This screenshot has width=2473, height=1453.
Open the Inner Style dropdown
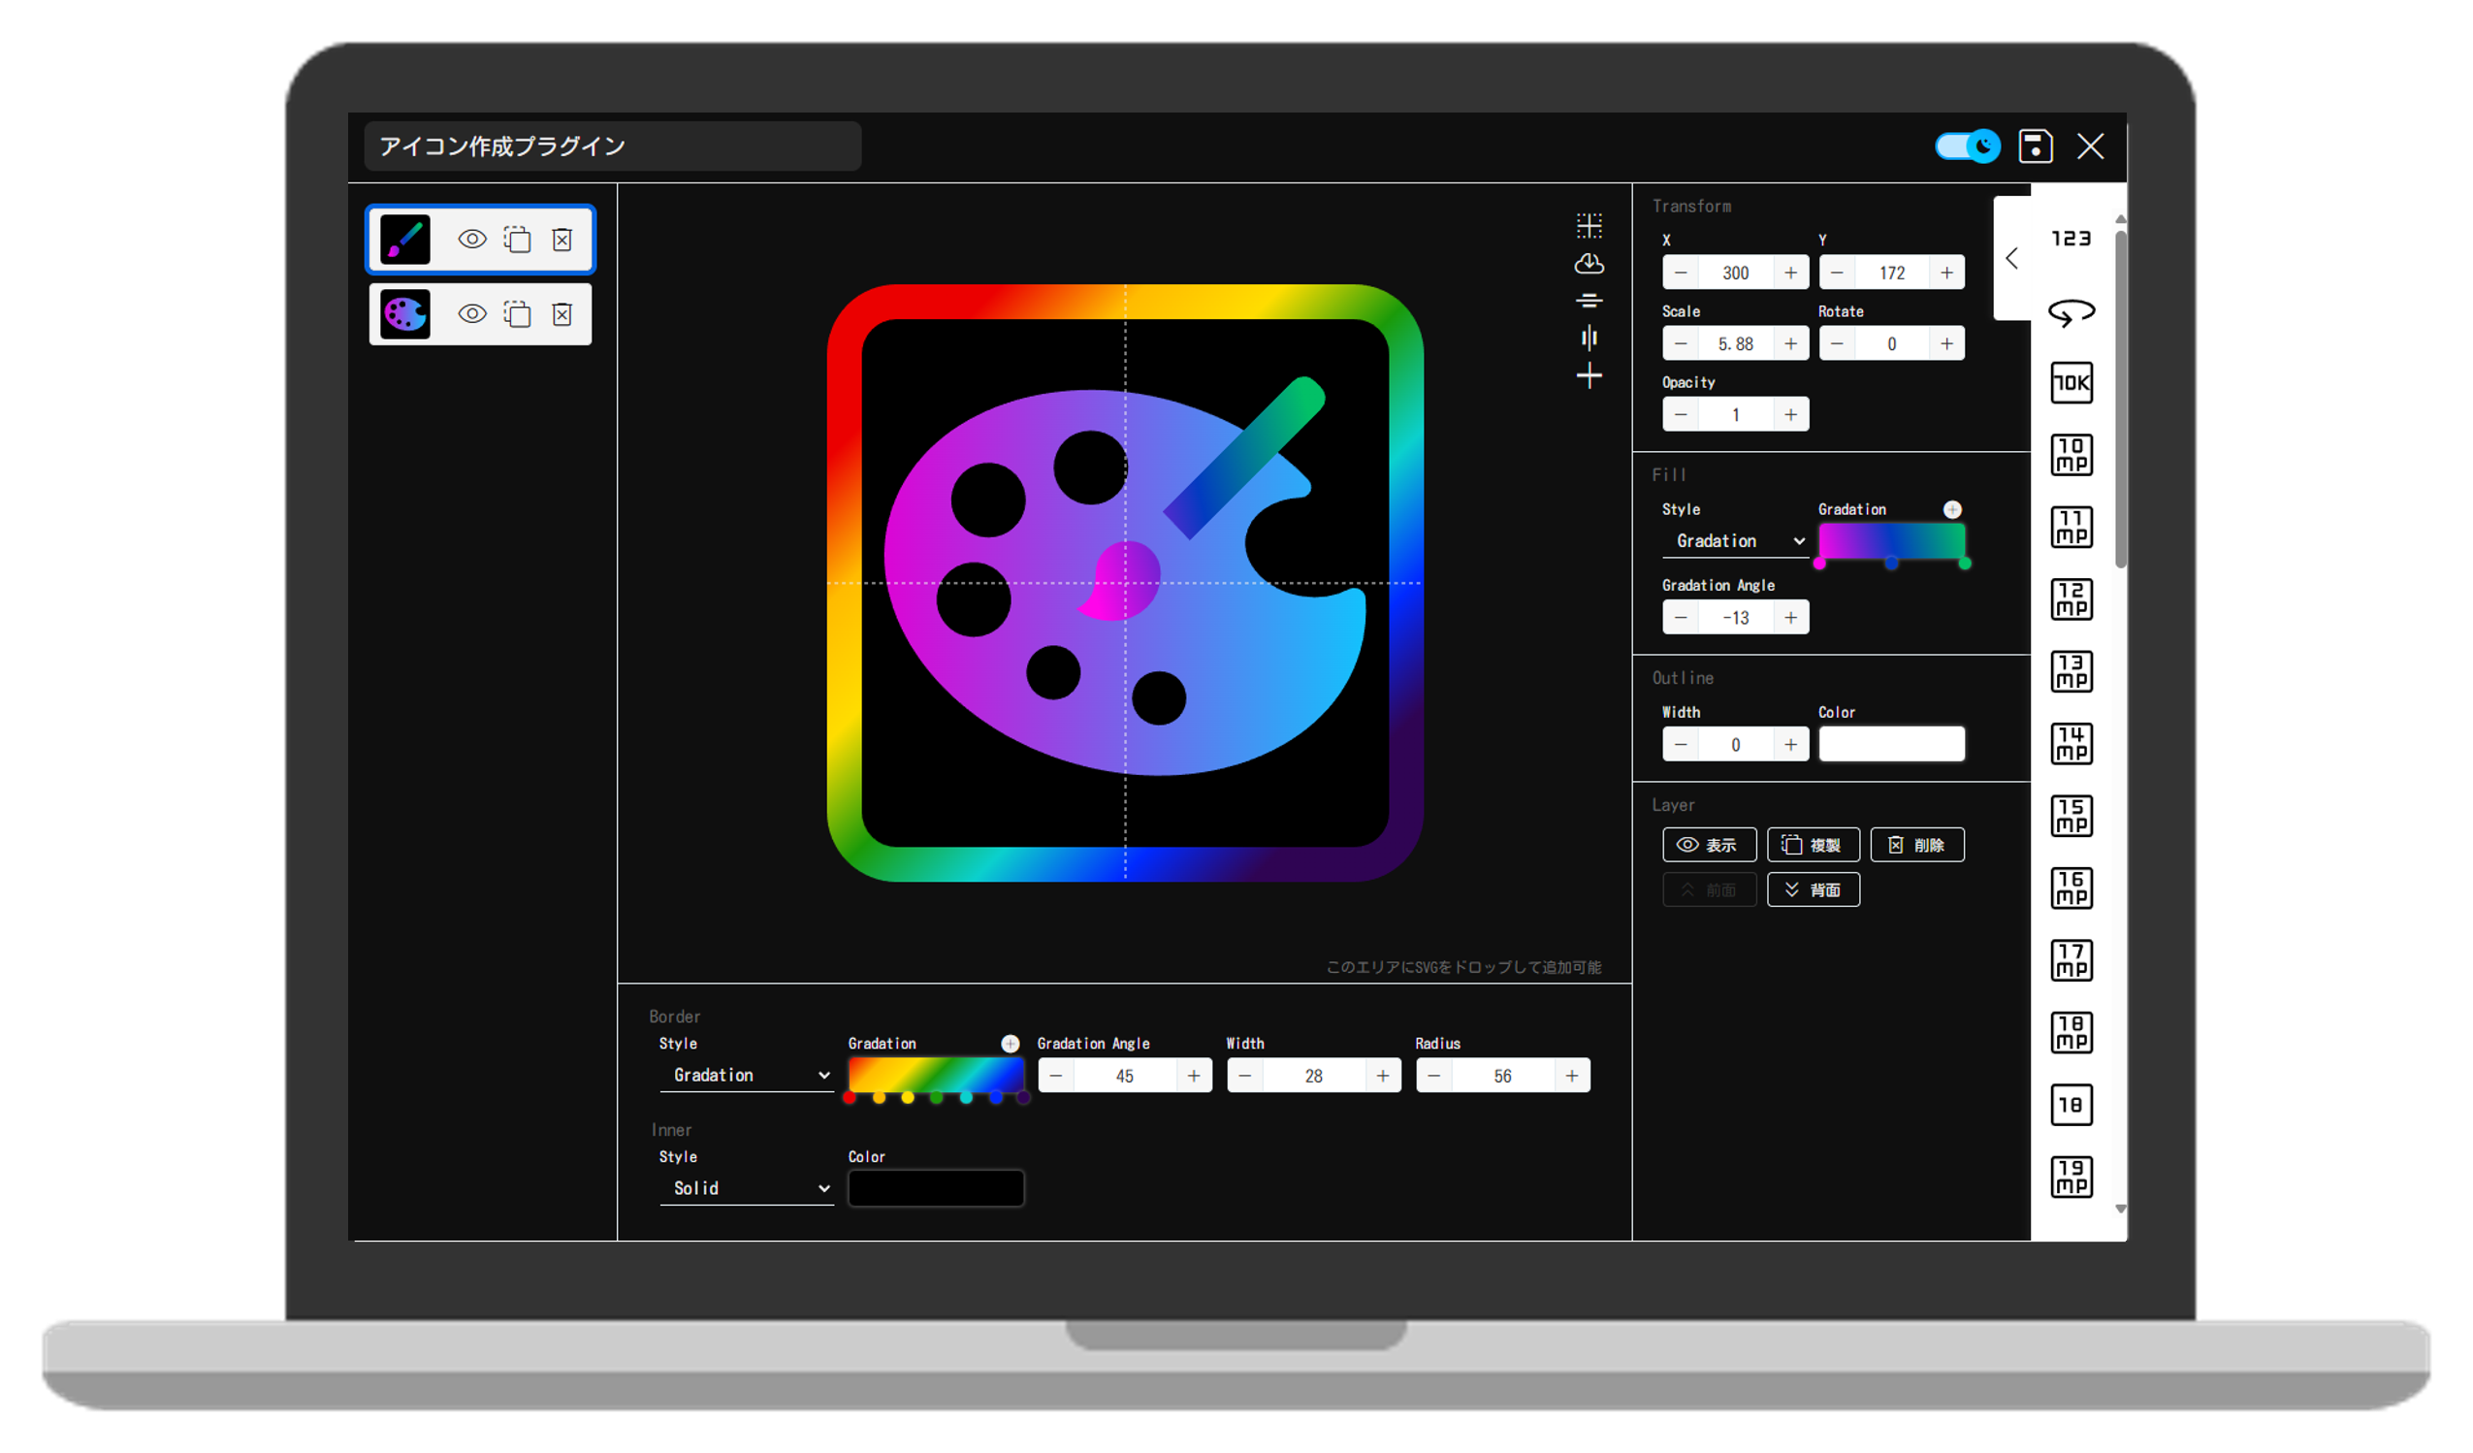[746, 1188]
